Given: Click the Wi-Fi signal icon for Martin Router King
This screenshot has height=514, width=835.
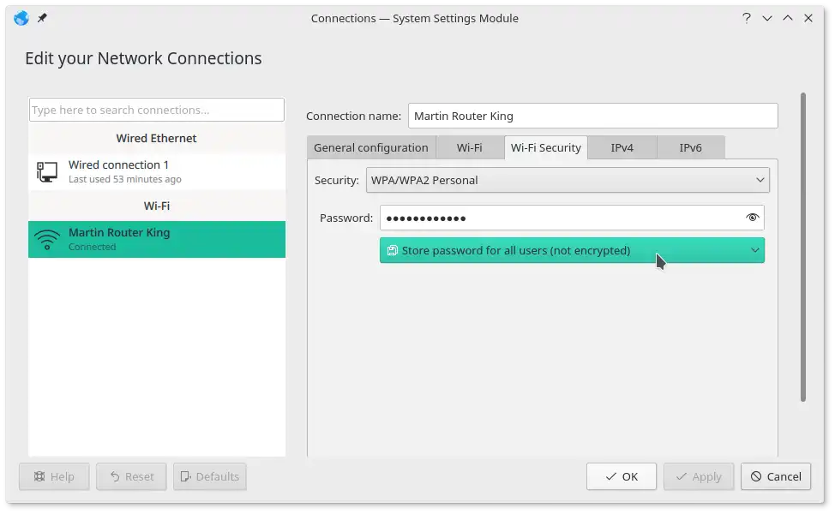Looking at the screenshot, I should pyautogui.click(x=47, y=238).
